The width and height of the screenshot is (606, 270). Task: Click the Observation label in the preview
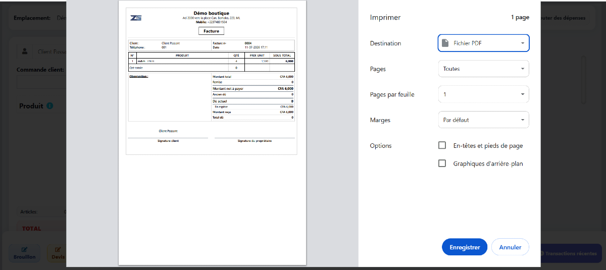pos(138,76)
